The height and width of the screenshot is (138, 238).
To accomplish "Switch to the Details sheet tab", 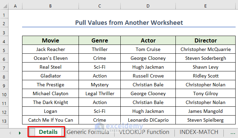I will coord(48,132).
